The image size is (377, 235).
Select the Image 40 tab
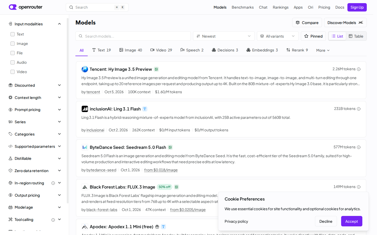click(131, 50)
